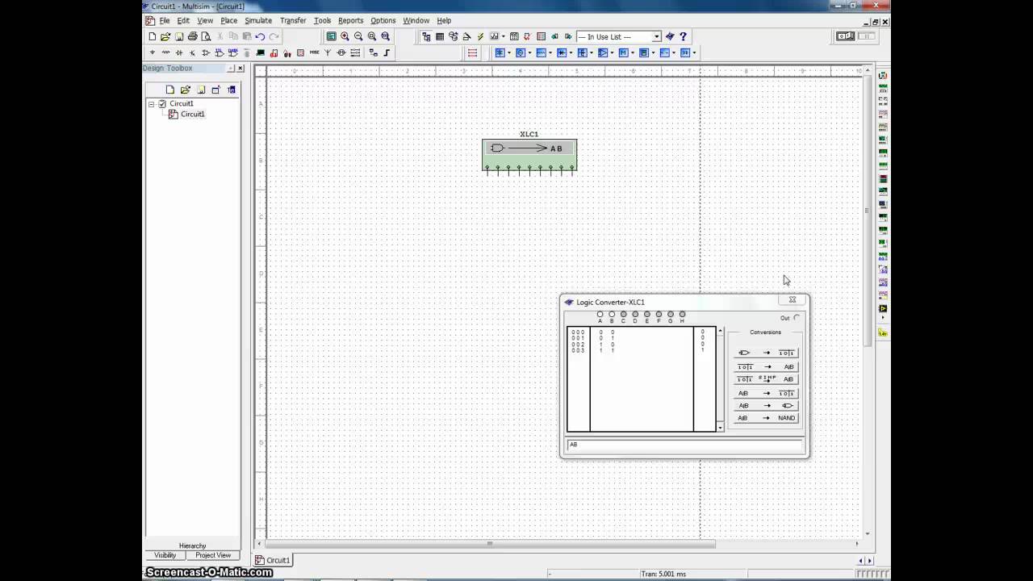The height and width of the screenshot is (581, 1033).
Task: Select the Circuit1 document tab at bottom
Action: (x=274, y=560)
